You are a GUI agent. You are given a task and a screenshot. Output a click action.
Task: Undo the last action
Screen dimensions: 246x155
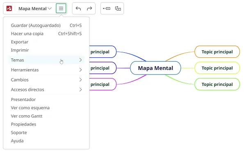pyautogui.click(x=78, y=9)
